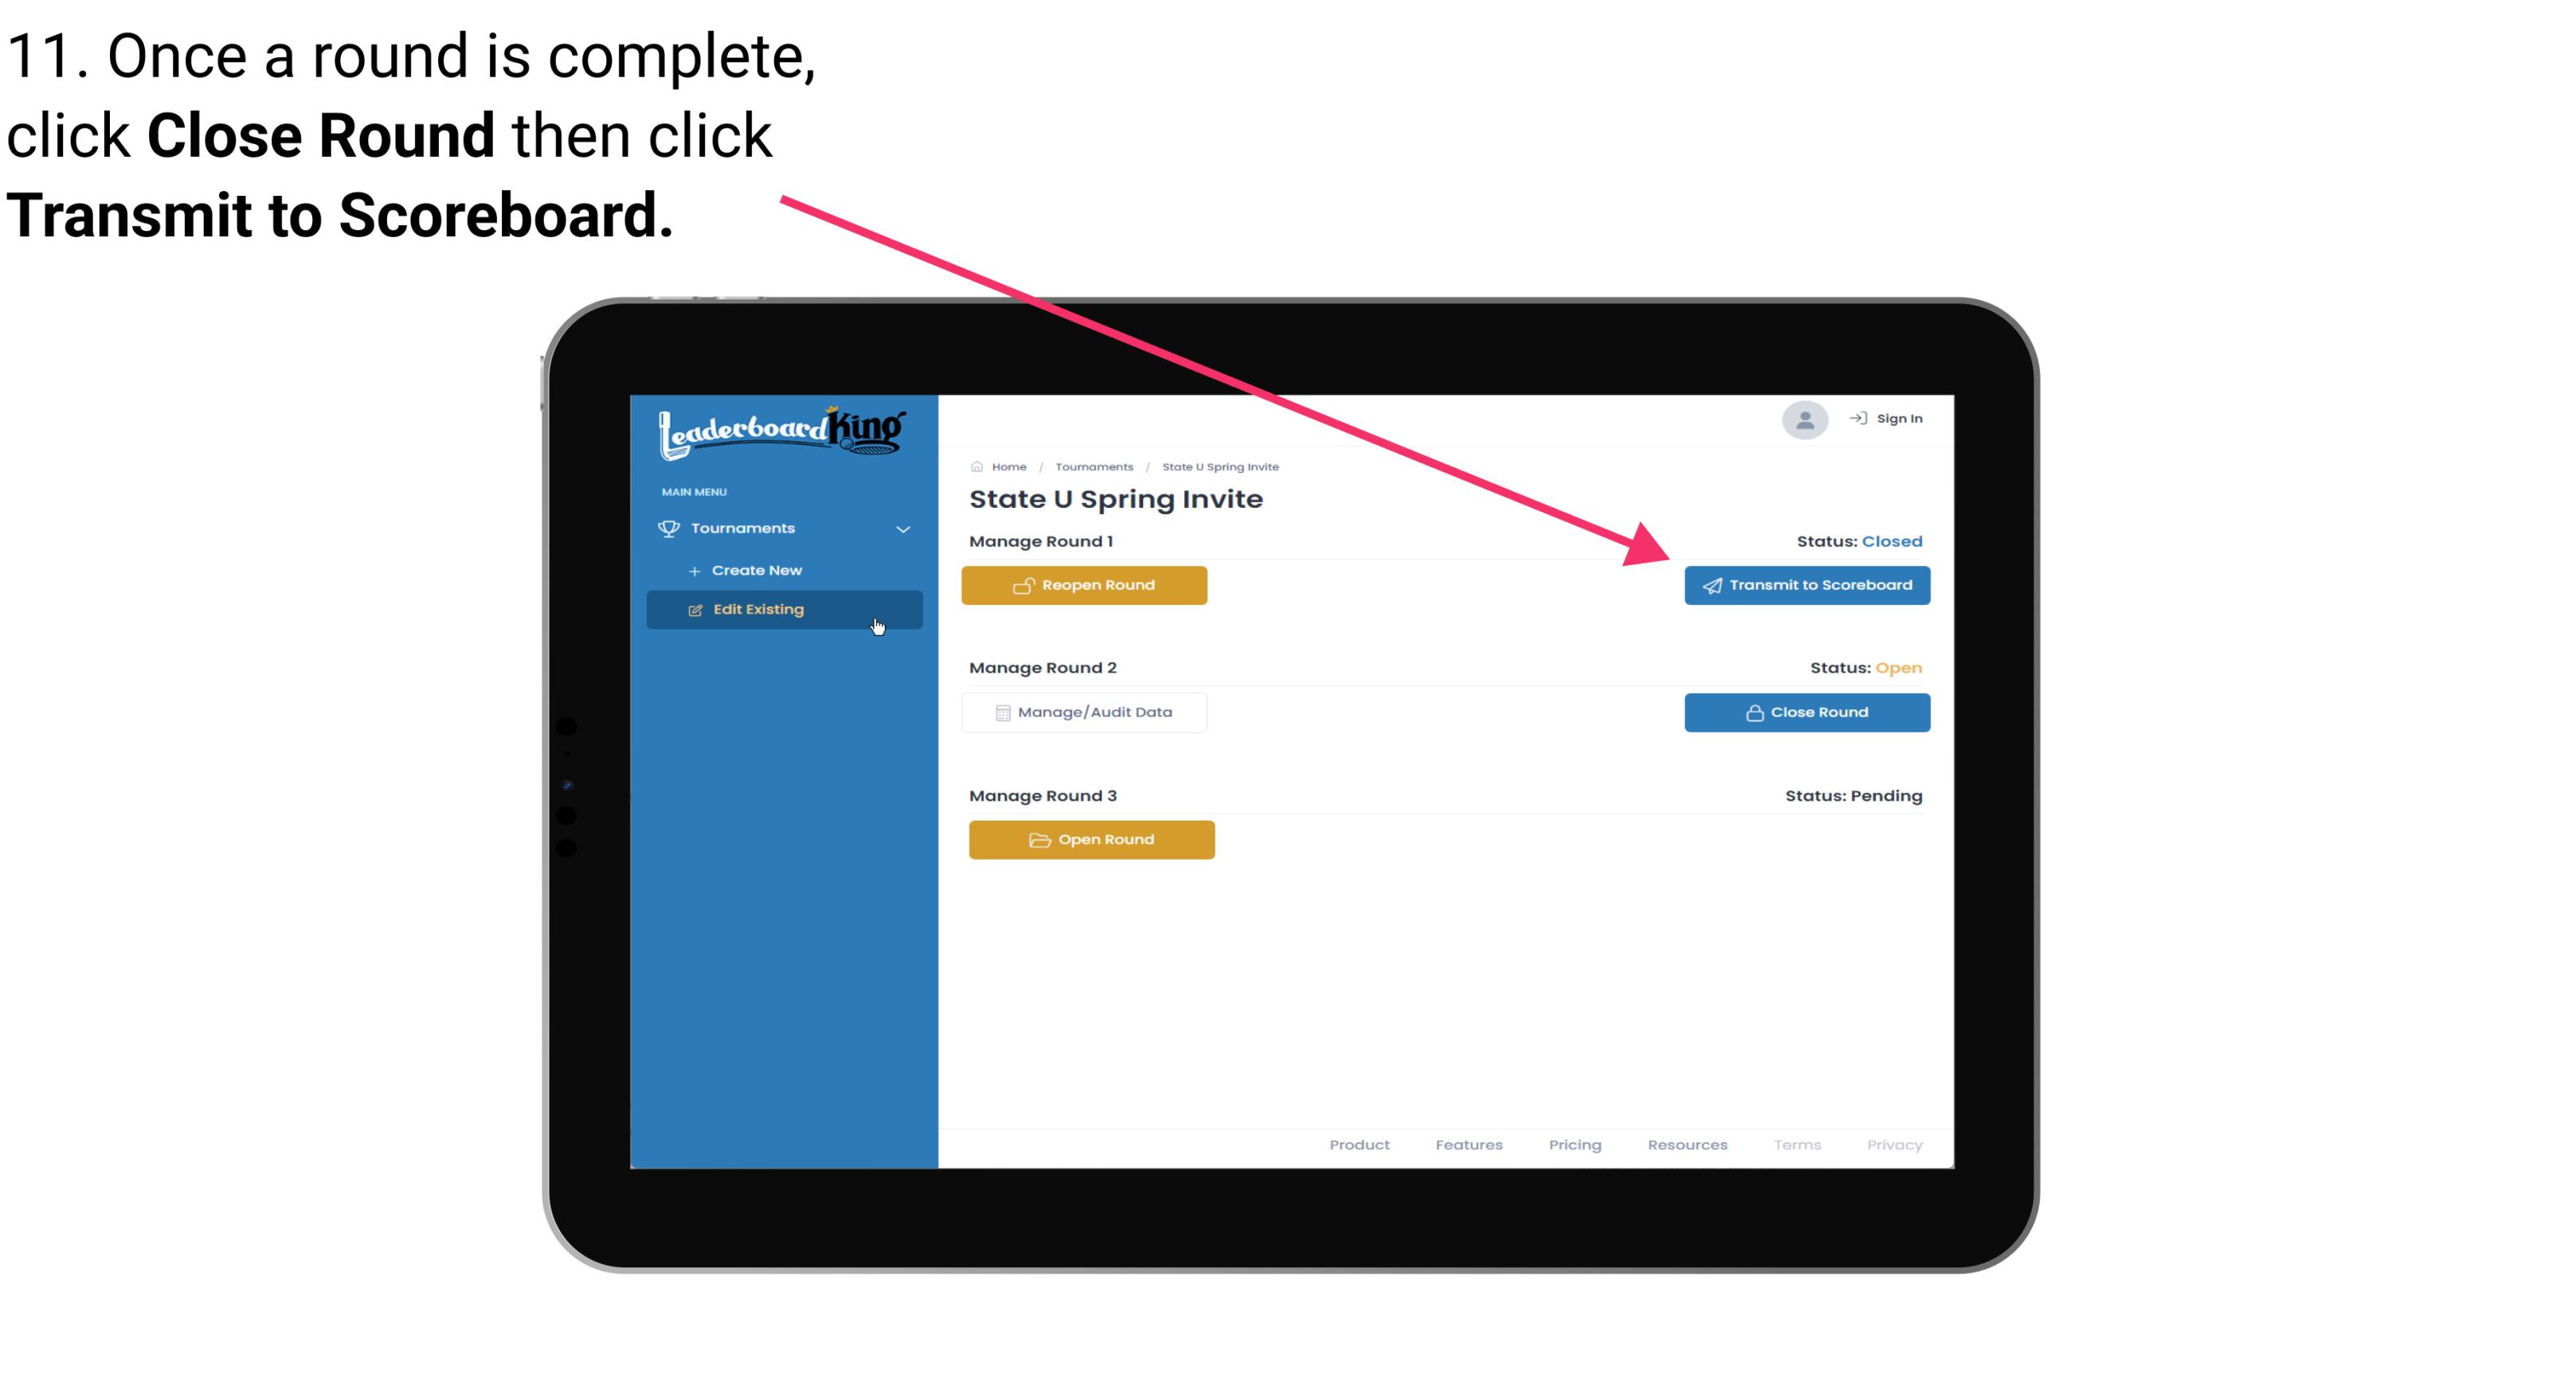Click the Reopen Round refresh icon
Viewport: 2576px width, 1385px height.
pyautogui.click(x=1025, y=585)
